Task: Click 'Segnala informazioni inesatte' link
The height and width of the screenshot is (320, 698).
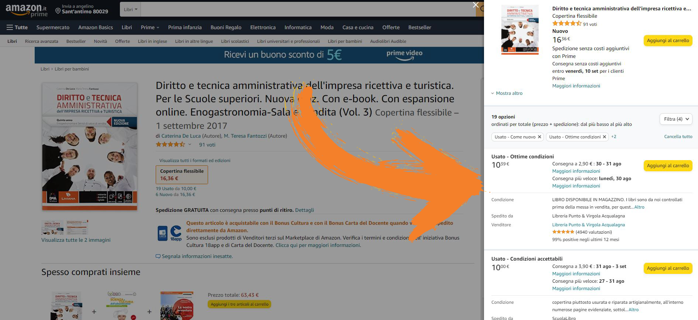Action: click(x=194, y=256)
